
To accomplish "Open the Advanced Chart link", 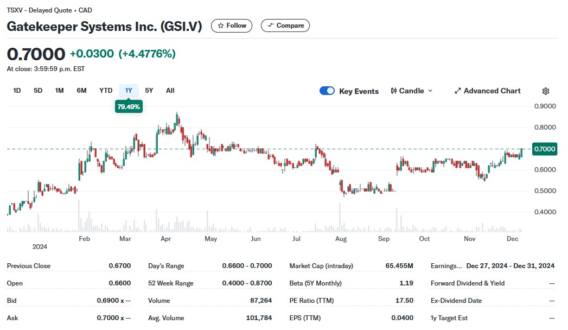I will point(488,91).
